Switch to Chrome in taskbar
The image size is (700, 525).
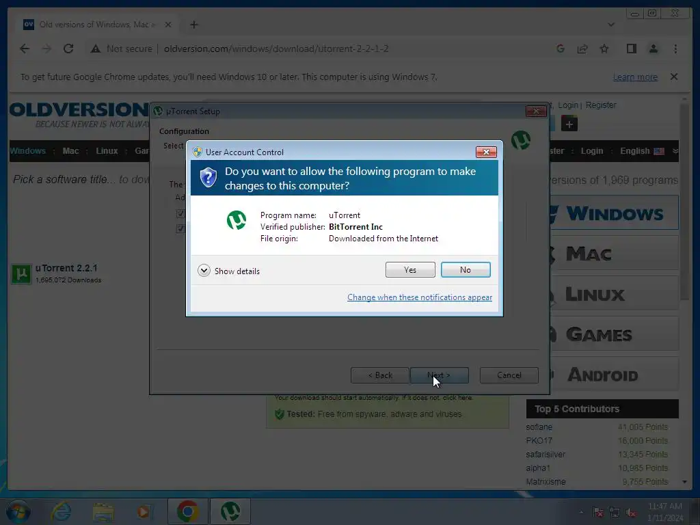[187, 511]
